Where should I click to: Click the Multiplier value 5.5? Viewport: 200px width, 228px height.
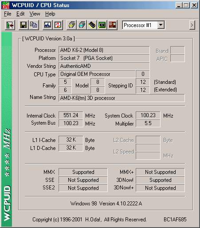click(x=148, y=123)
